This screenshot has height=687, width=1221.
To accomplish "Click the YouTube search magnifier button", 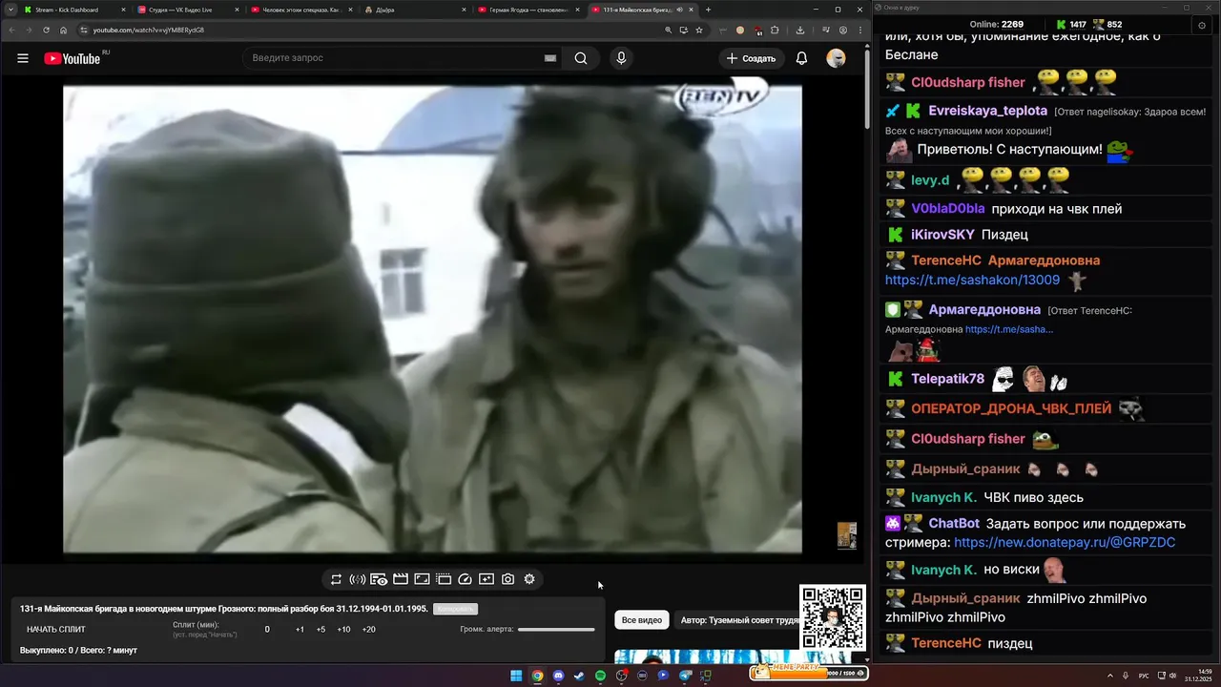I will pyautogui.click(x=581, y=58).
